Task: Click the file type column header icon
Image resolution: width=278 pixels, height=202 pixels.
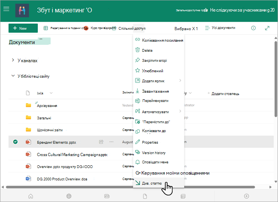Action: tap(28, 93)
